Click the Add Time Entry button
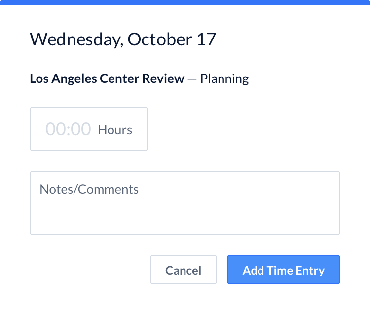Screen dimensions: 370x314 click(x=283, y=270)
